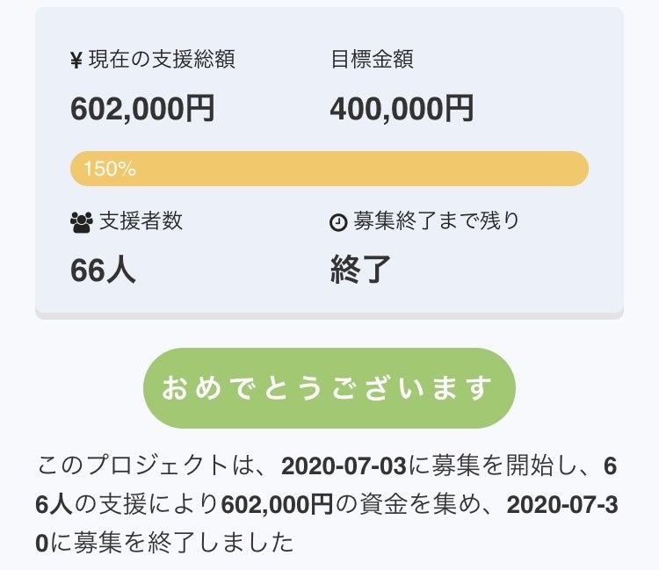Viewport: 659px width, 570px height.
Task: Click the 支援者数 label text
Action: [x=141, y=220]
